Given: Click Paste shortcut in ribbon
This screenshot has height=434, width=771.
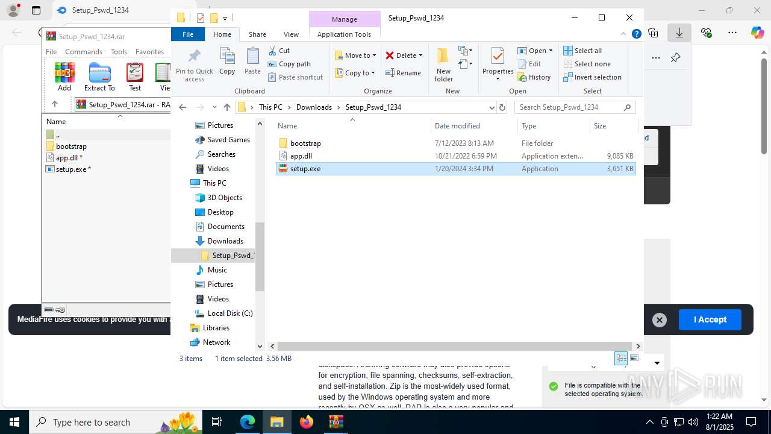Looking at the screenshot, I should [x=295, y=77].
